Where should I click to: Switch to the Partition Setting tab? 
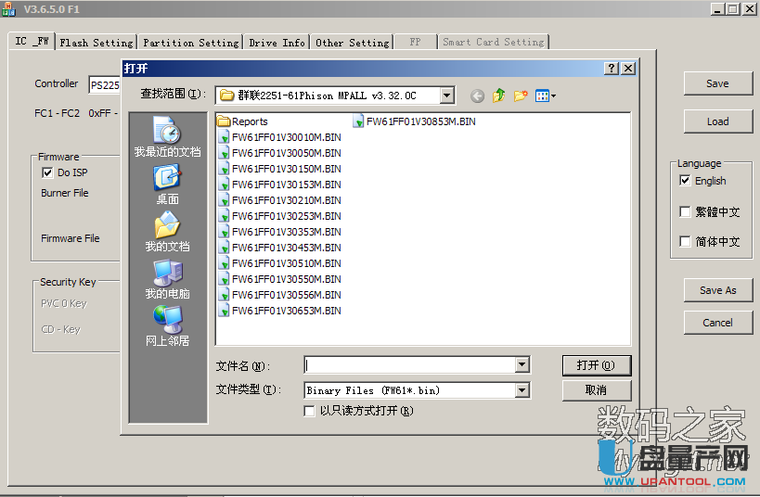191,43
